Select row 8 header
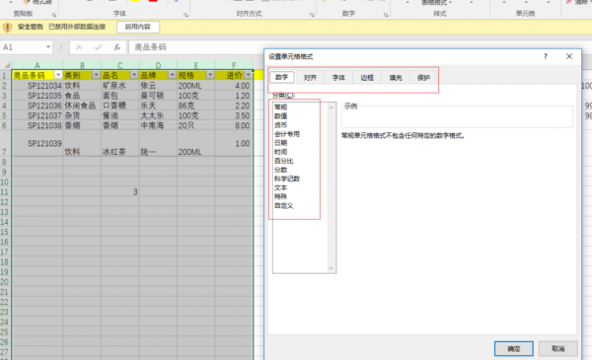 point(5,162)
